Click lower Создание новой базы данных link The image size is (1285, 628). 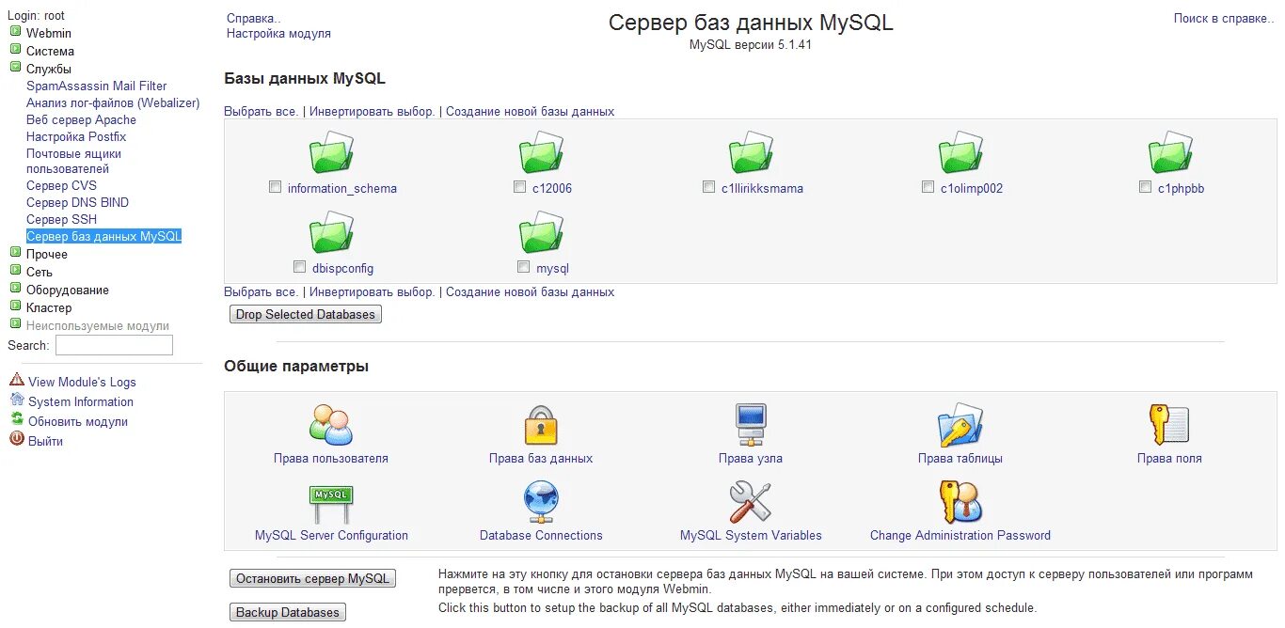point(530,291)
